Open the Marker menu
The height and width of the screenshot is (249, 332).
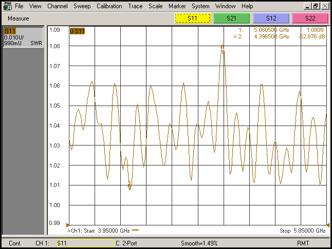(x=177, y=6)
